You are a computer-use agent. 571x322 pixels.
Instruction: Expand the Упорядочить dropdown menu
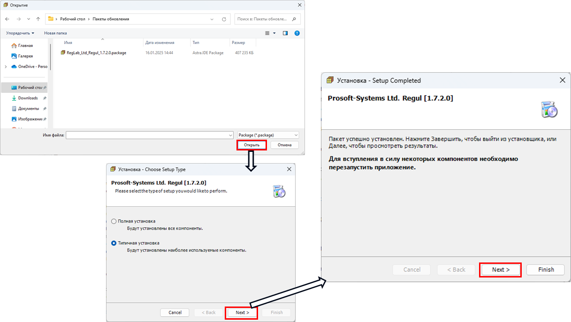click(20, 33)
